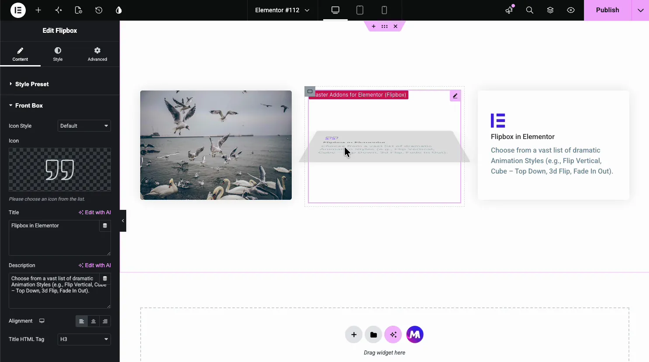This screenshot has width=649, height=362.
Task: Open the Elementor AI sparkle tool in the top bar
Action: (59, 10)
